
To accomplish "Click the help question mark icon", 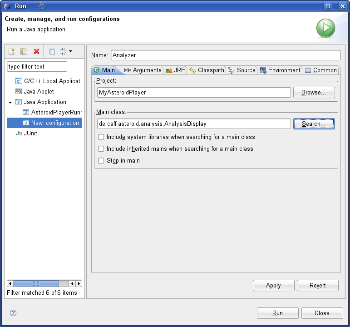I will [13, 313].
